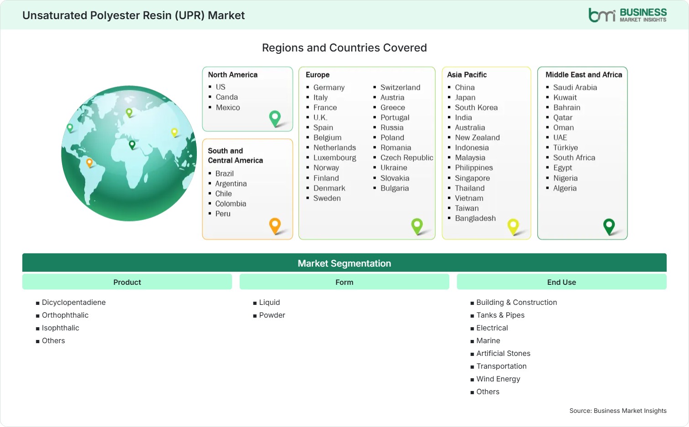Image resolution: width=689 pixels, height=427 pixels.
Task: Click 'Brazil' in South and Central America
Action: click(x=224, y=174)
